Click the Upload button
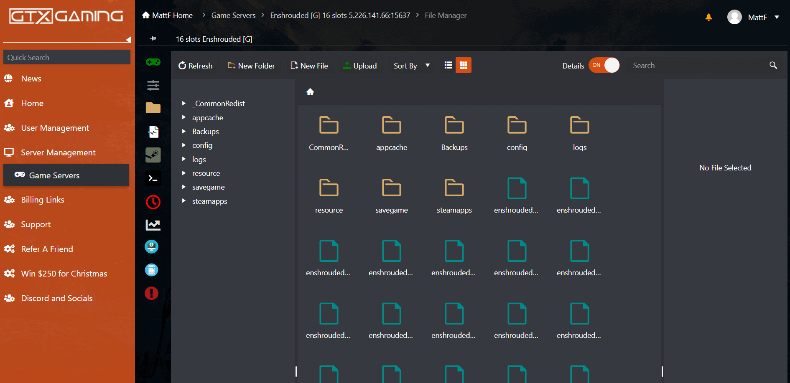 coord(360,66)
